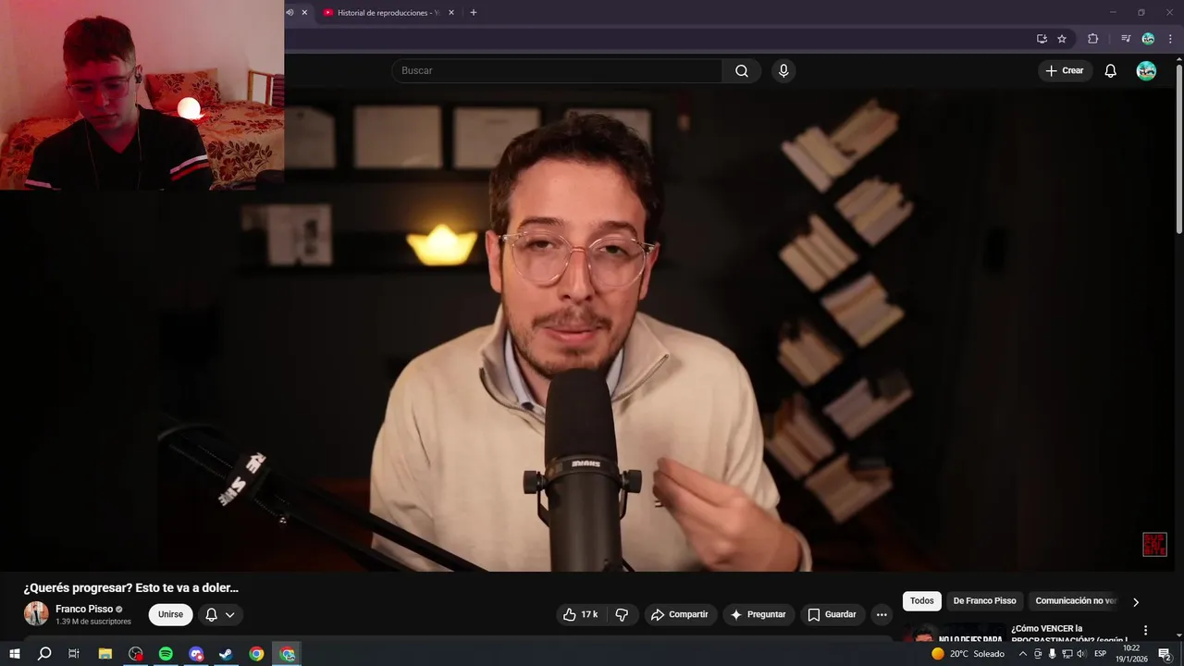Open Discord from taskbar
1184x666 pixels.
pyautogui.click(x=196, y=654)
